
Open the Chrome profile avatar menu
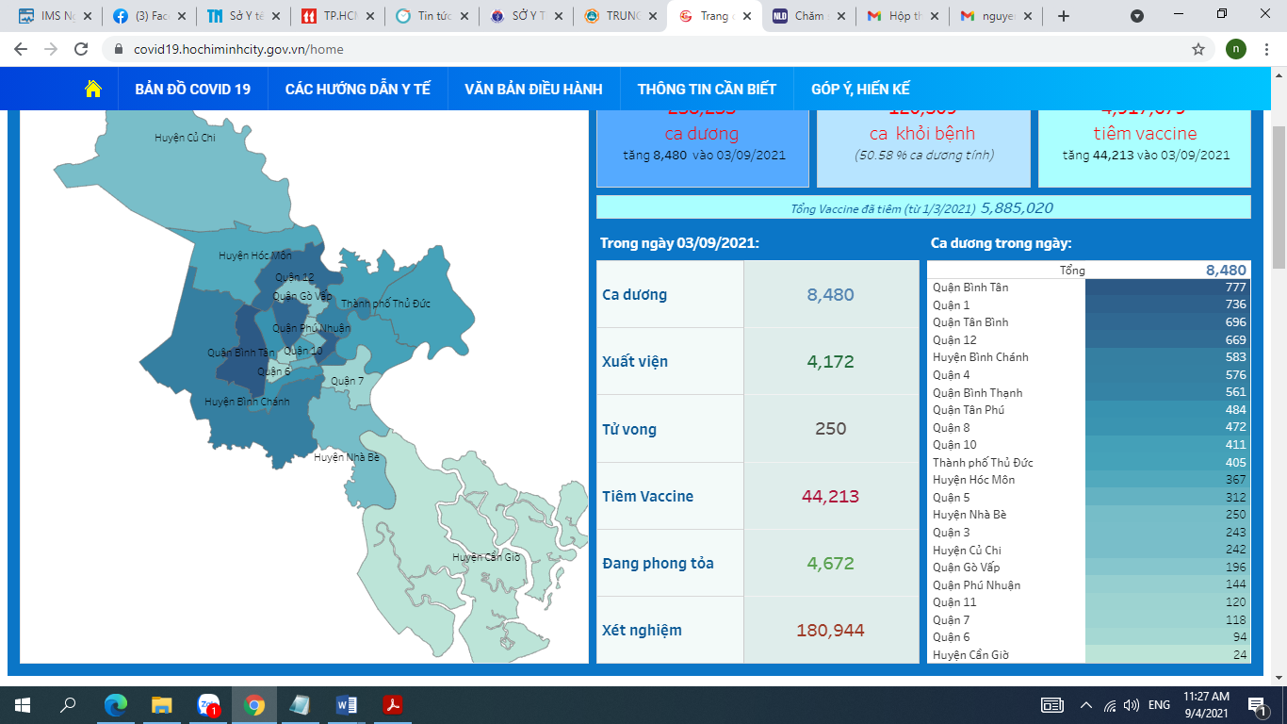point(1236,49)
